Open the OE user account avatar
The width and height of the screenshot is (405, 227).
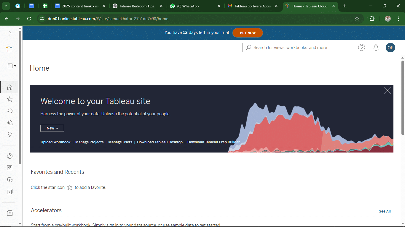coord(390,48)
